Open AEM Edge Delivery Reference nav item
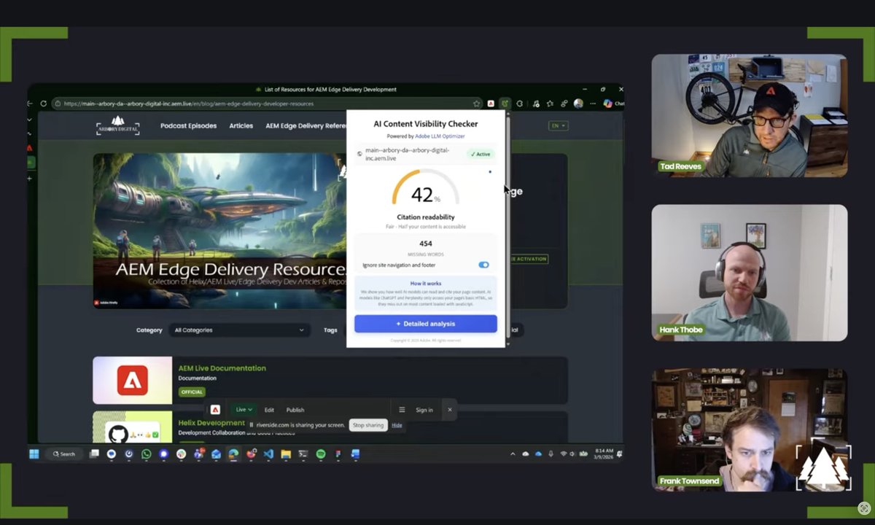The image size is (875, 525). [306, 125]
